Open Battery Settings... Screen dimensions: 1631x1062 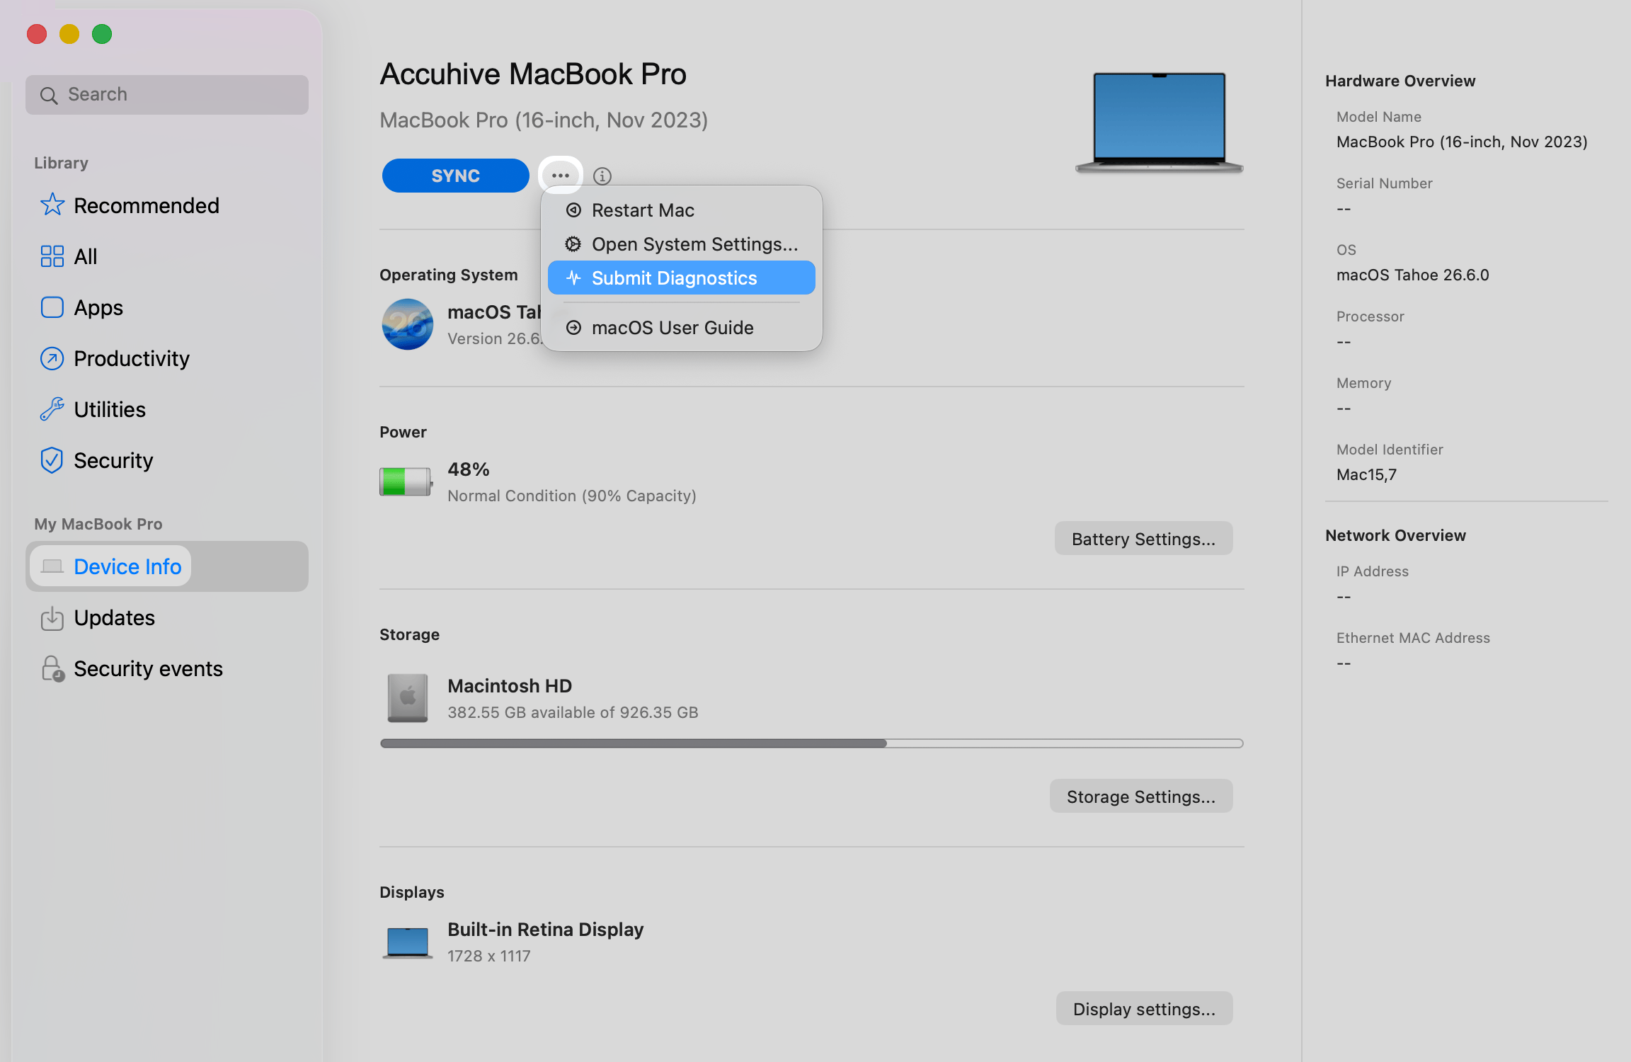pos(1144,539)
